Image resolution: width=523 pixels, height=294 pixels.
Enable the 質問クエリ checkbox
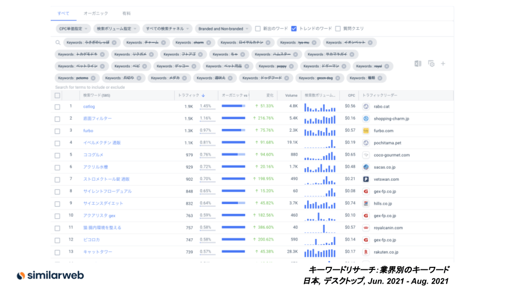(x=338, y=29)
